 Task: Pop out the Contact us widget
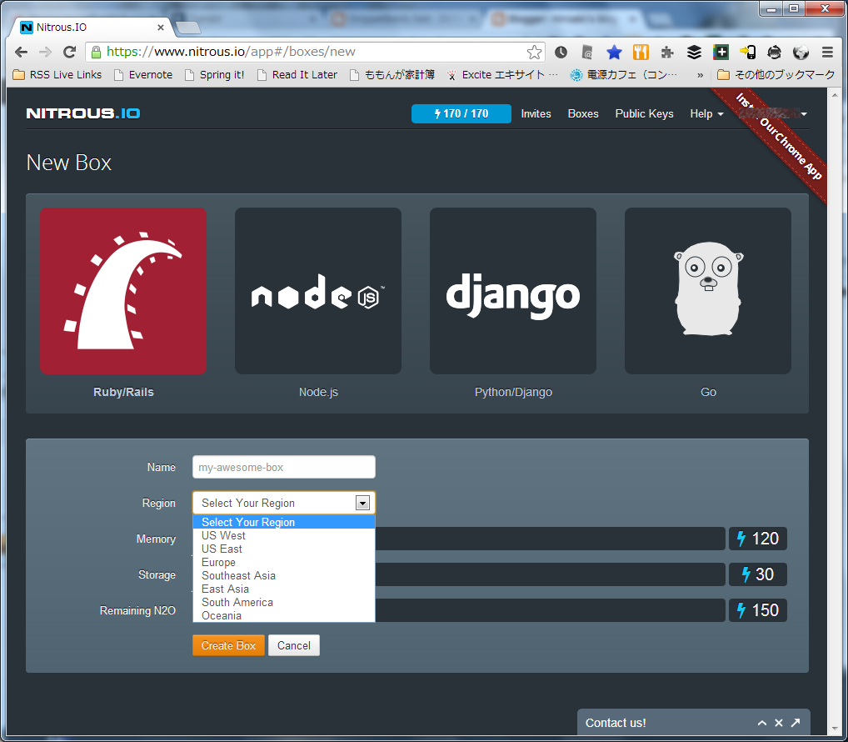(x=796, y=723)
